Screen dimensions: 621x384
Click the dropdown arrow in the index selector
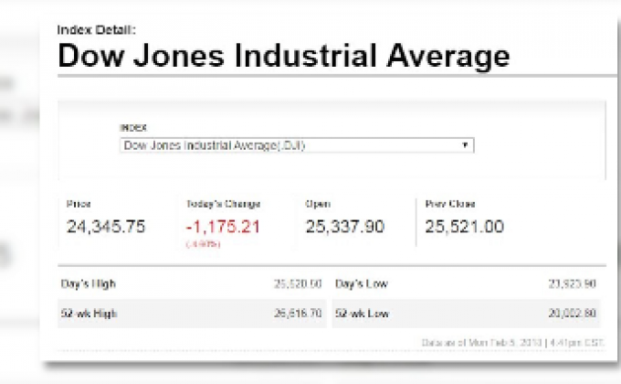464,144
